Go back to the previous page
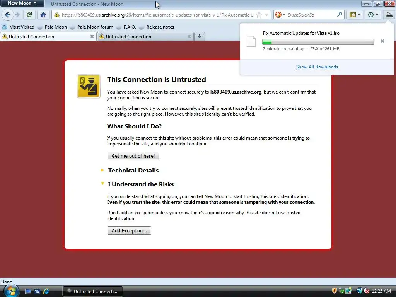 pyautogui.click(x=8, y=15)
